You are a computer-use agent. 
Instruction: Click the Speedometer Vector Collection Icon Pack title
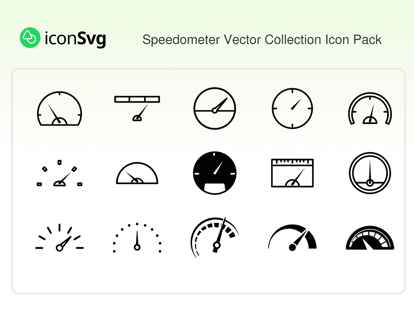(262, 40)
